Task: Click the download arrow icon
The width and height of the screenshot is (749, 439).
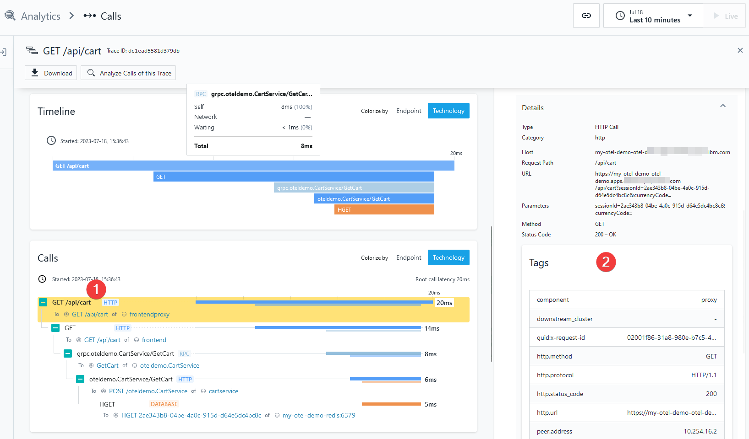Action: click(35, 73)
